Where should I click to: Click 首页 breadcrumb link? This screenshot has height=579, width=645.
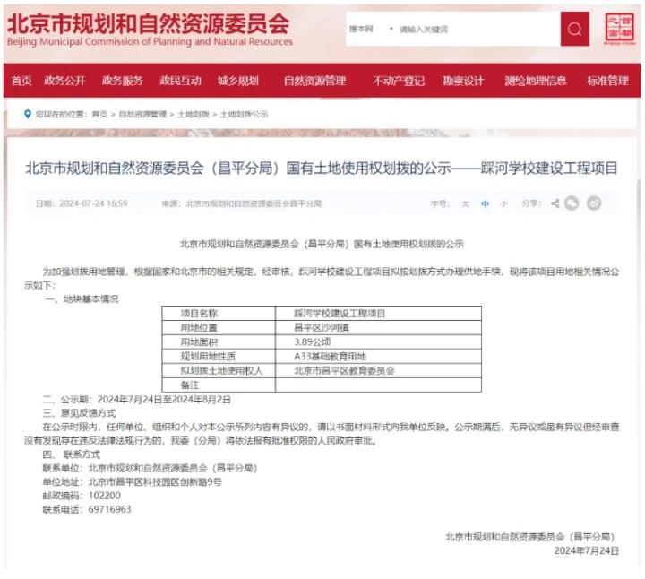(99, 114)
